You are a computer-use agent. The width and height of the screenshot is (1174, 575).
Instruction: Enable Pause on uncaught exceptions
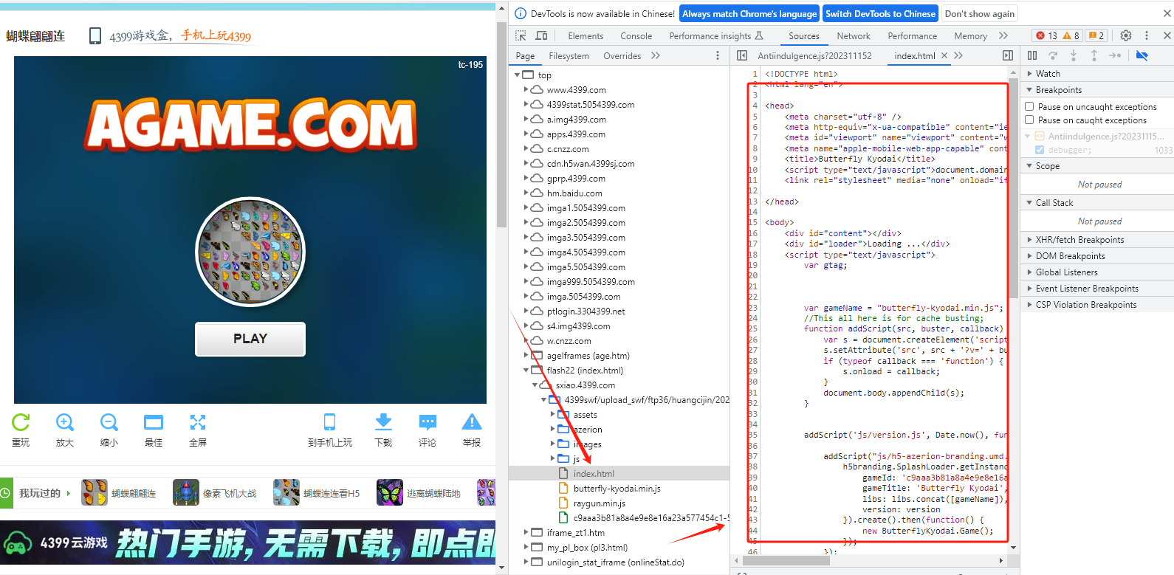click(x=1030, y=106)
